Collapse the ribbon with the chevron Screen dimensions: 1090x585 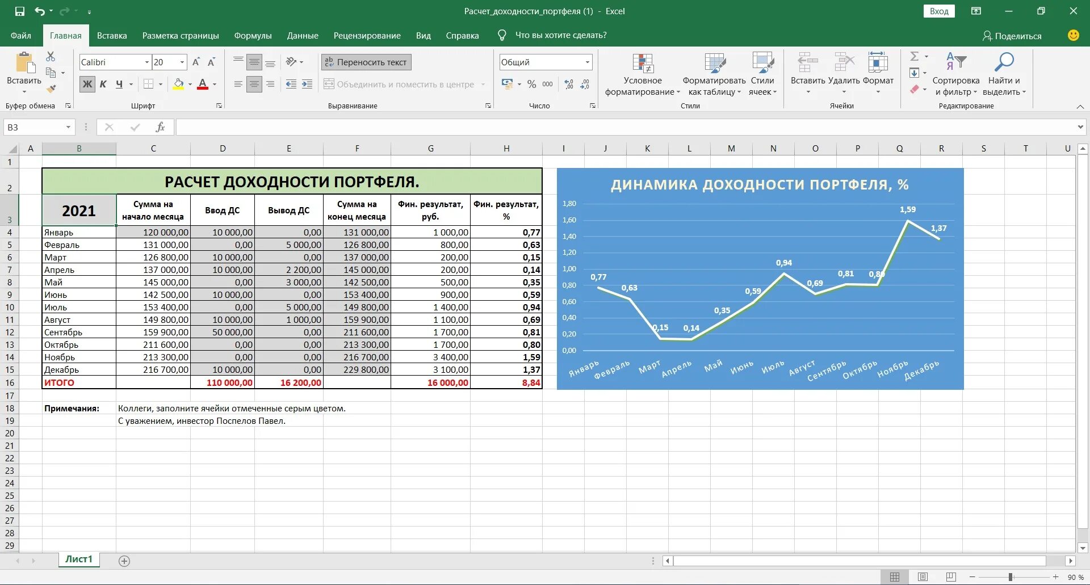[x=1080, y=107]
